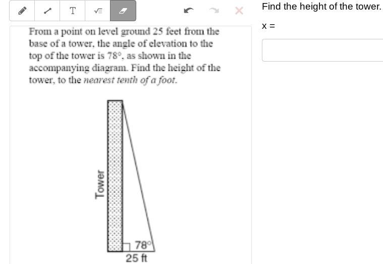The image size is (383, 264).
Task: Click the 'x =' label
Action: (268, 26)
